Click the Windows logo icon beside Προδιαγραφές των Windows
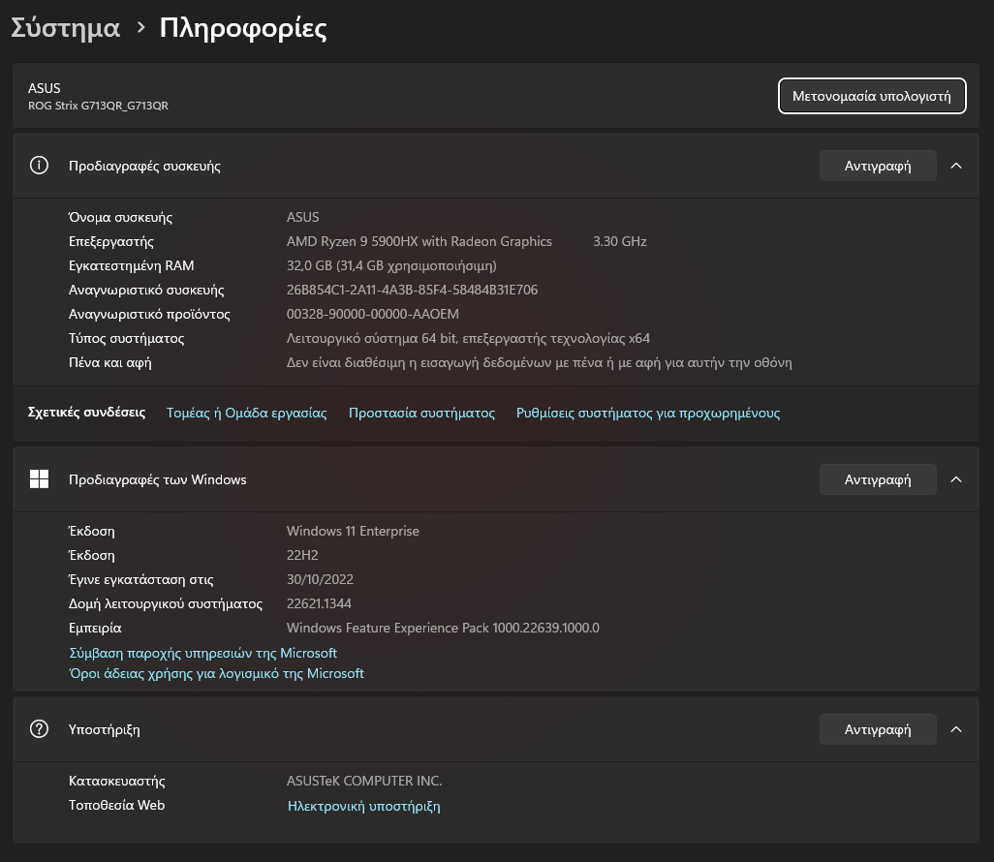 (39, 479)
